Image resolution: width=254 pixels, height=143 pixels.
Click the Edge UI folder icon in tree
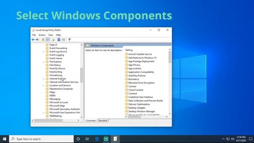coord(47,44)
